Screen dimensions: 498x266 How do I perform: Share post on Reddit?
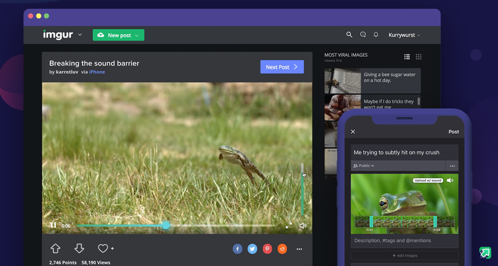tap(282, 249)
